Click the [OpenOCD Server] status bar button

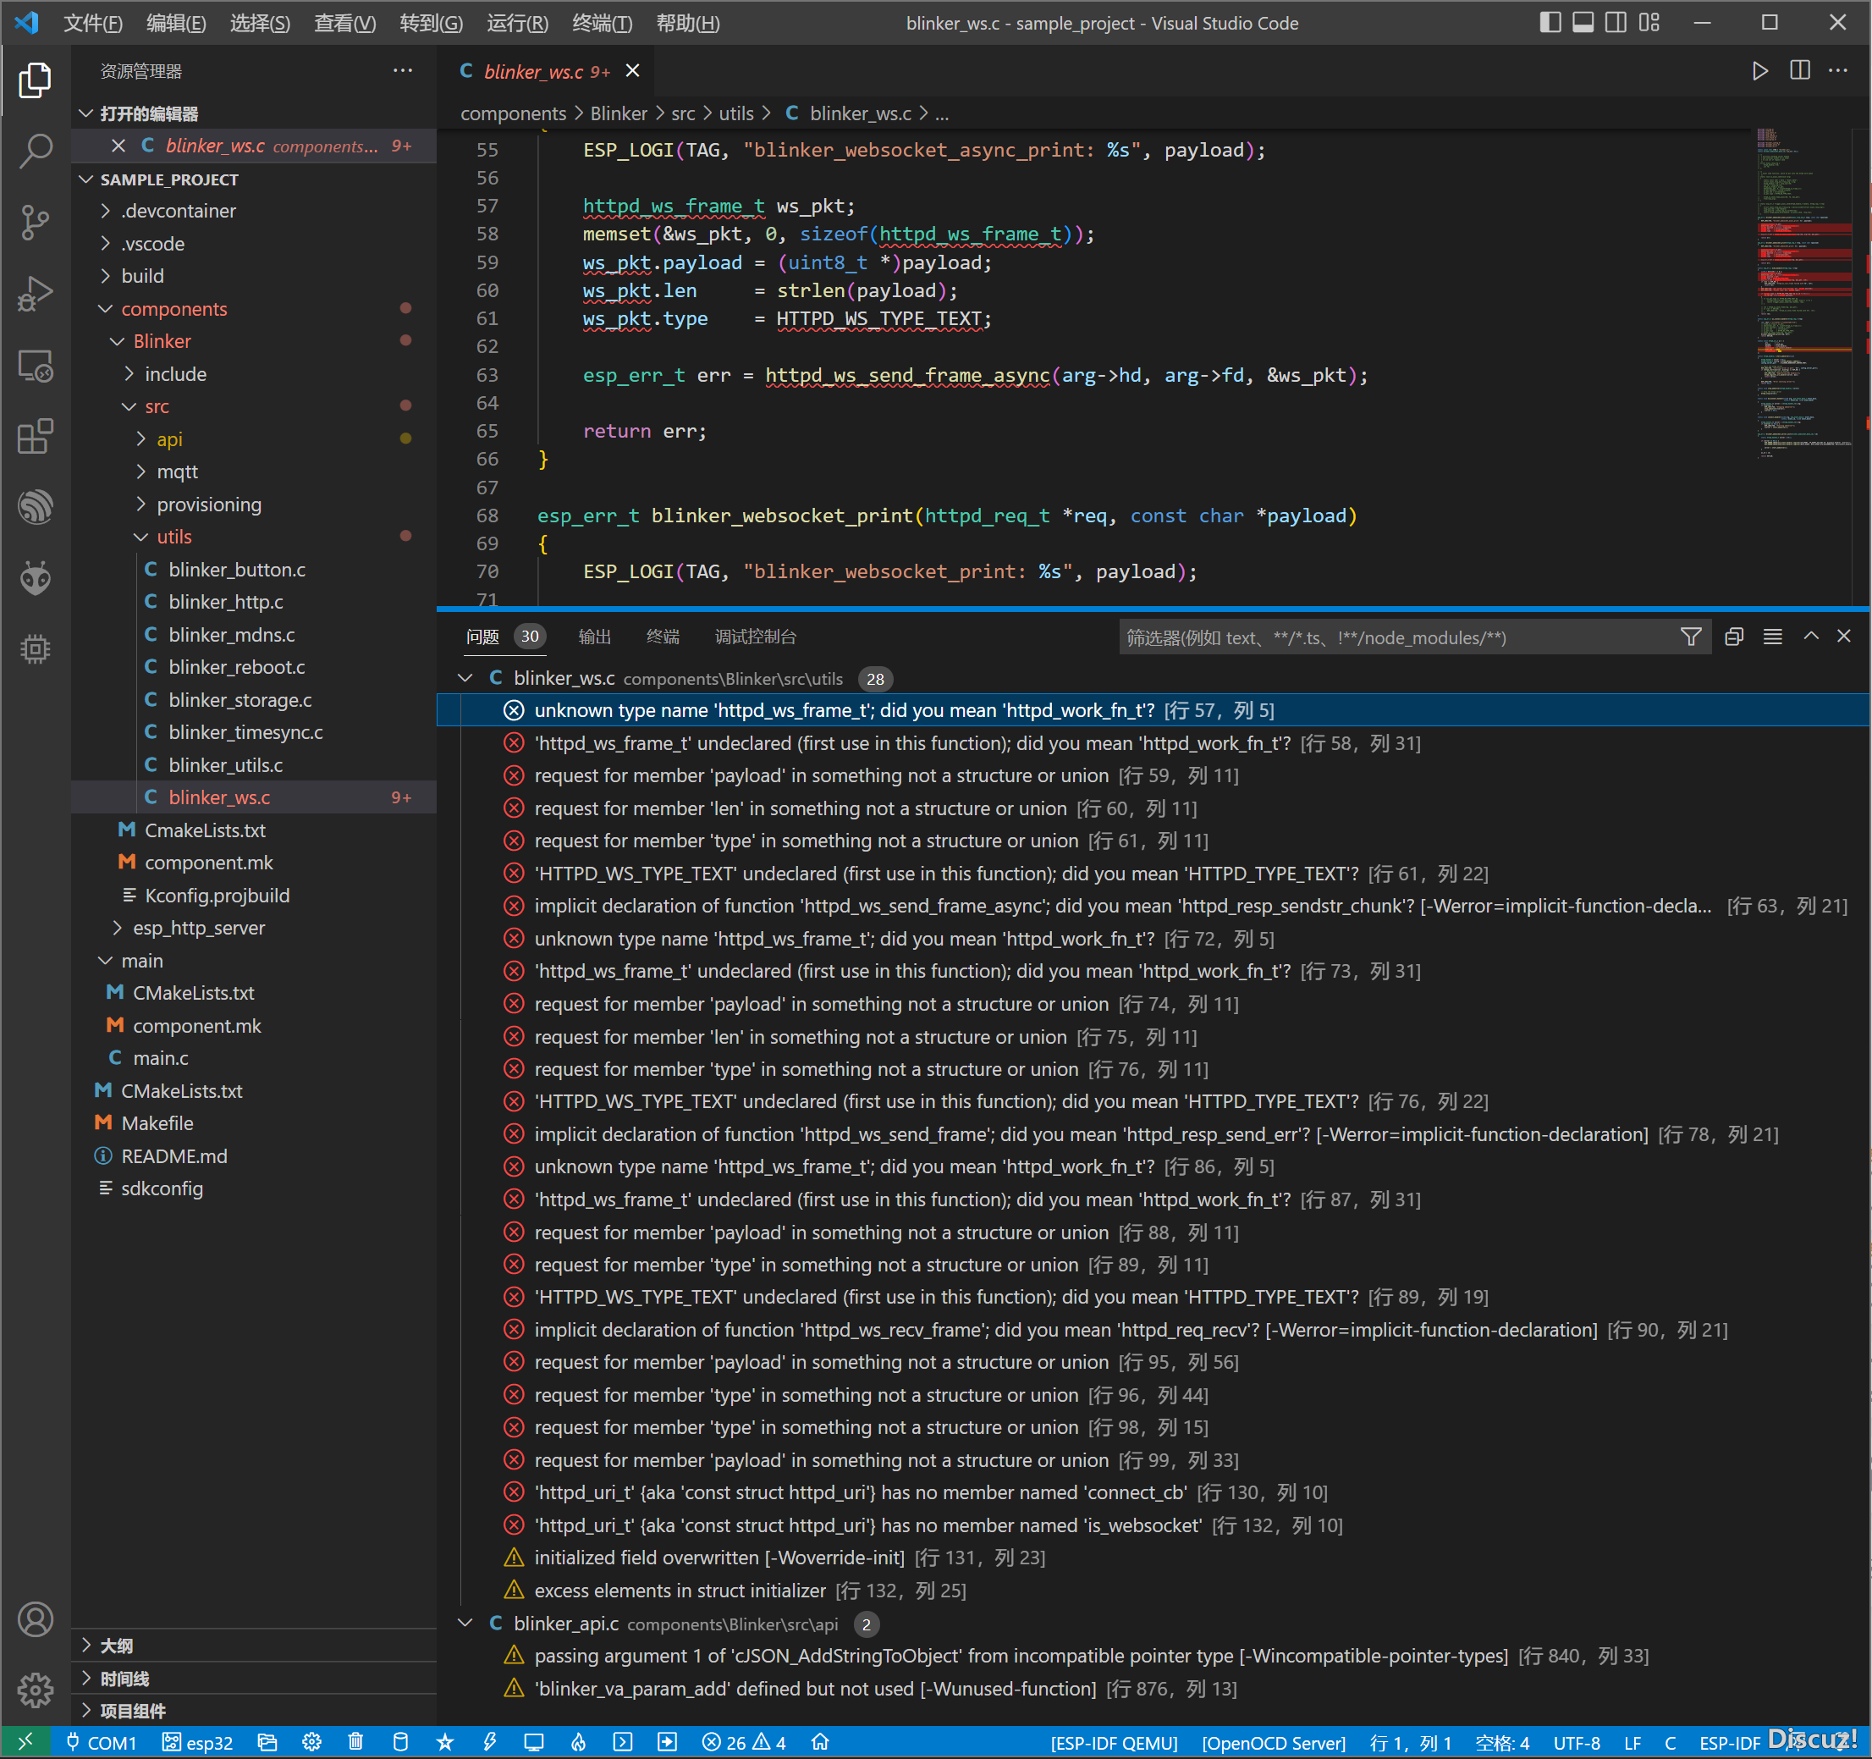(x=1273, y=1743)
